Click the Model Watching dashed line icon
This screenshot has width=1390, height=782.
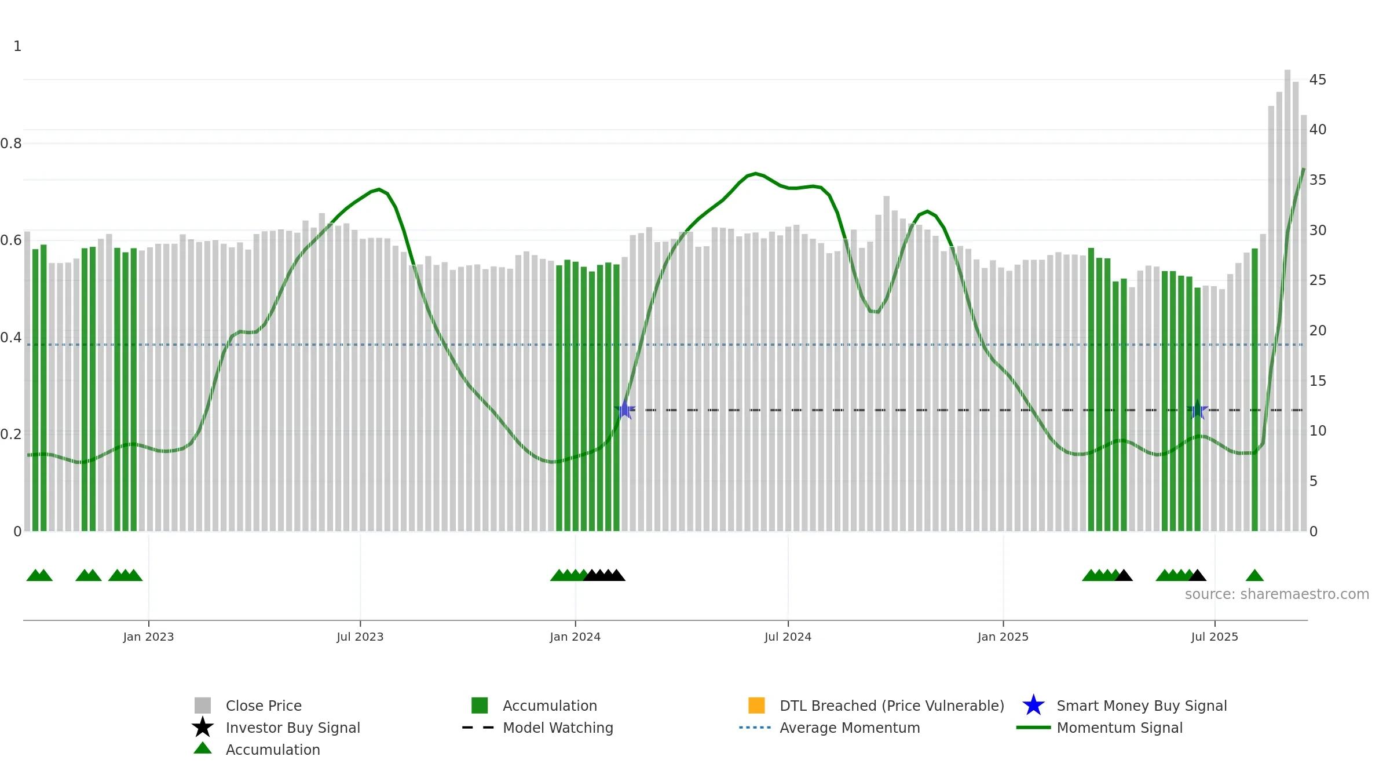[478, 728]
